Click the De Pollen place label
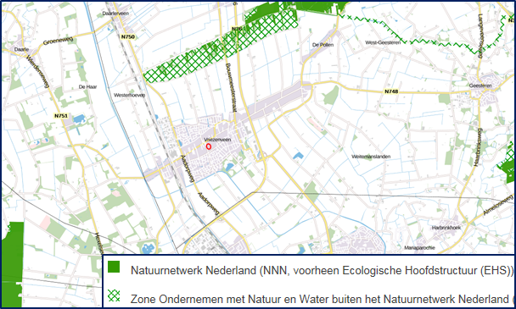This screenshot has width=516, height=309. pos(322,45)
